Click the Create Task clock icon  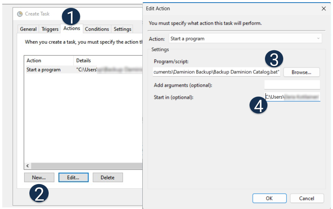tap(20, 14)
